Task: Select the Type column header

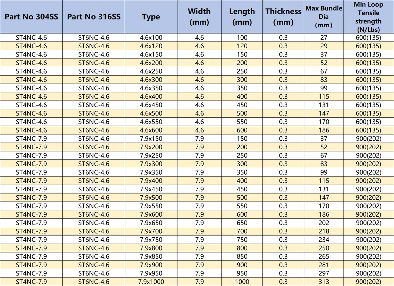Action: pyautogui.click(x=151, y=16)
